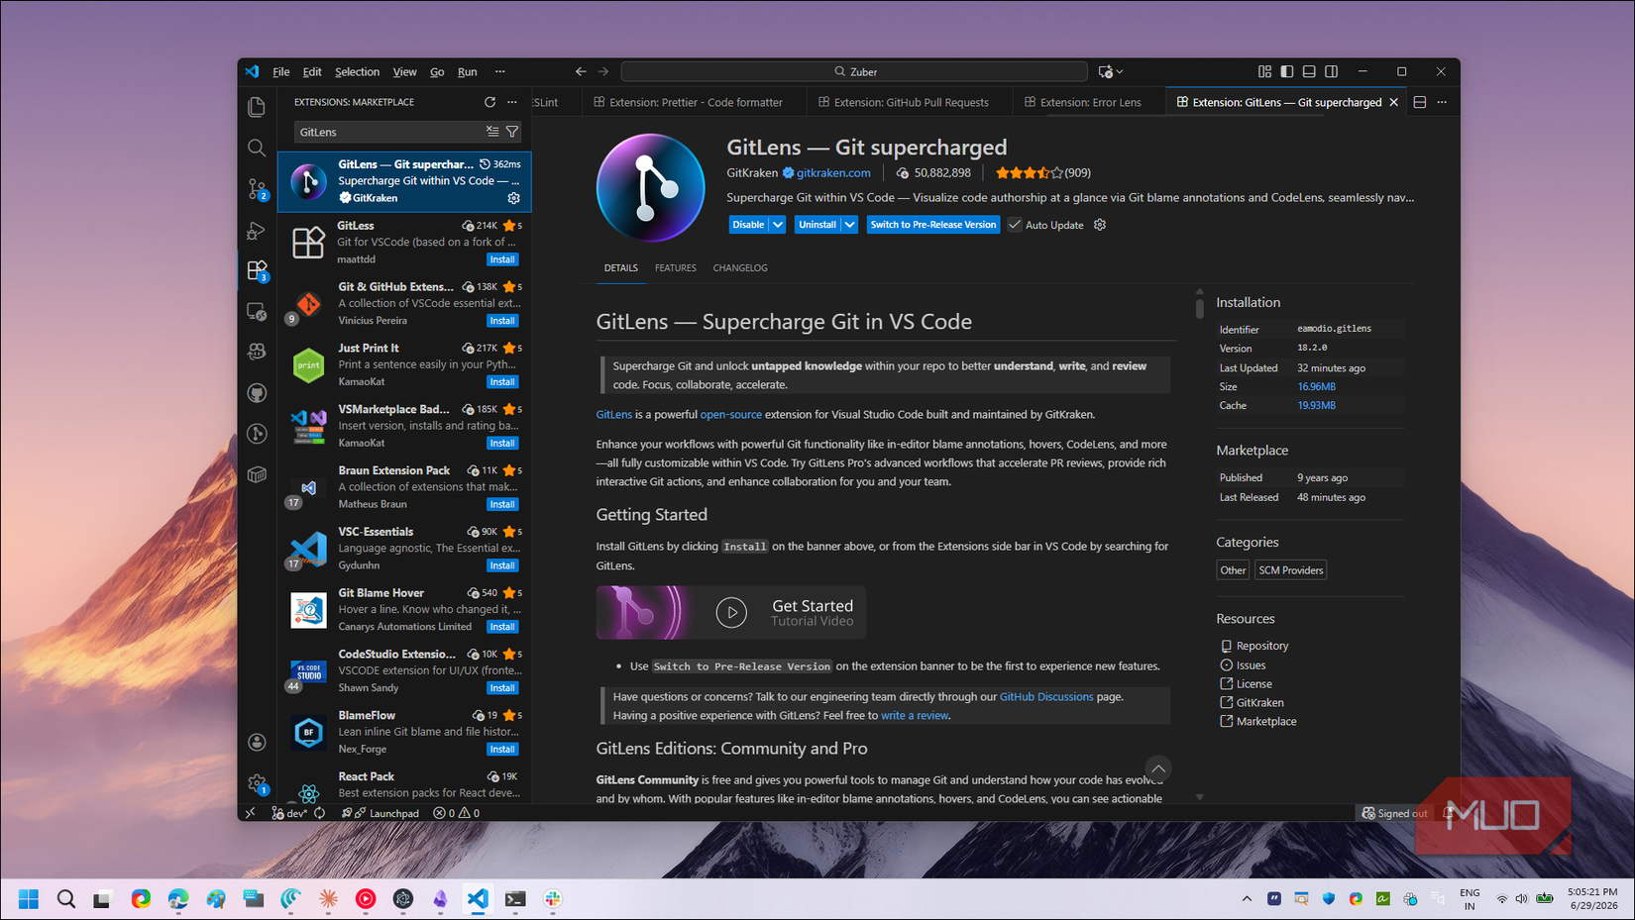The width and height of the screenshot is (1635, 920).
Task: Toggle the bottom panel
Action: 1309,71
